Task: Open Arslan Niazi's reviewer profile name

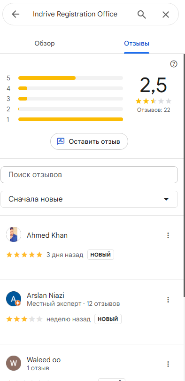Action: point(46,295)
